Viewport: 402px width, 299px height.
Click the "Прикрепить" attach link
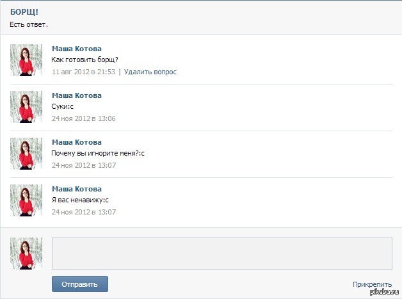(372, 284)
